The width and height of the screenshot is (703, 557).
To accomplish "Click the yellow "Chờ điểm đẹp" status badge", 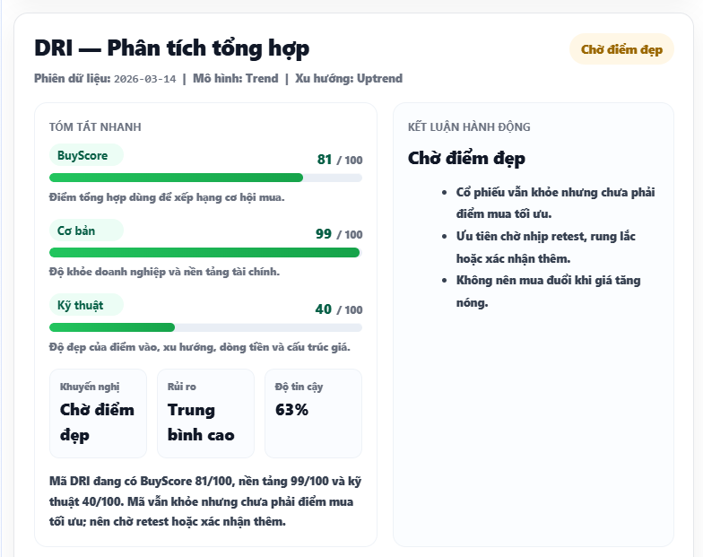I will click(x=621, y=49).
